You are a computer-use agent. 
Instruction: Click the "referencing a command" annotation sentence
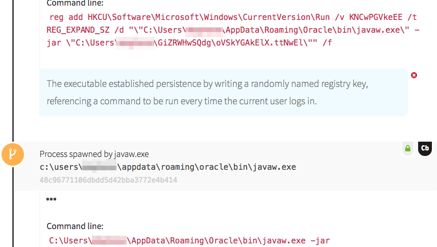point(181,101)
